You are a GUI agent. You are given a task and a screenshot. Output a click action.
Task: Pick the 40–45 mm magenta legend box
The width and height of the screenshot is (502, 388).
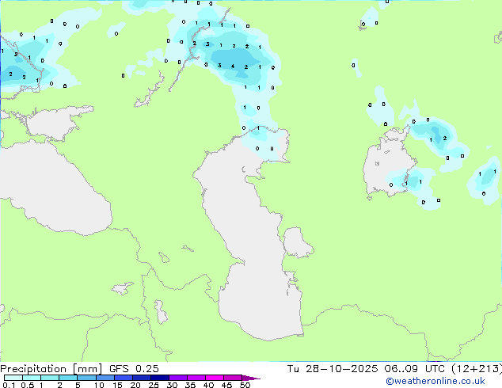pyautogui.click(x=215, y=378)
